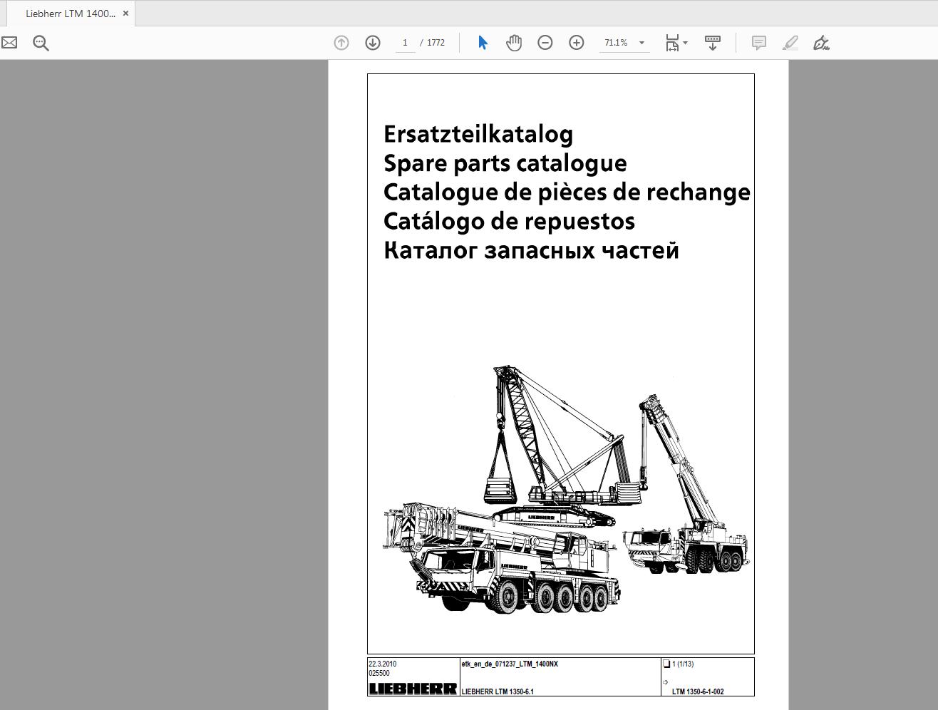Click the fit page width icon
Screen dimensions: 938x710
[x=672, y=43]
